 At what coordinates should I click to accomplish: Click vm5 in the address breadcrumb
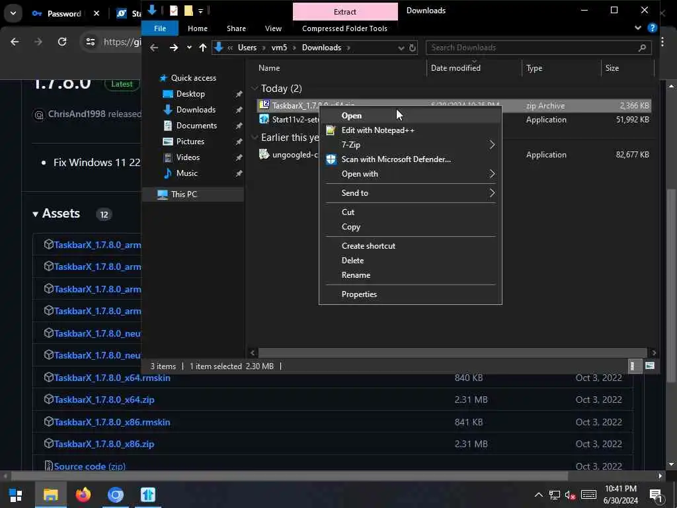279,48
